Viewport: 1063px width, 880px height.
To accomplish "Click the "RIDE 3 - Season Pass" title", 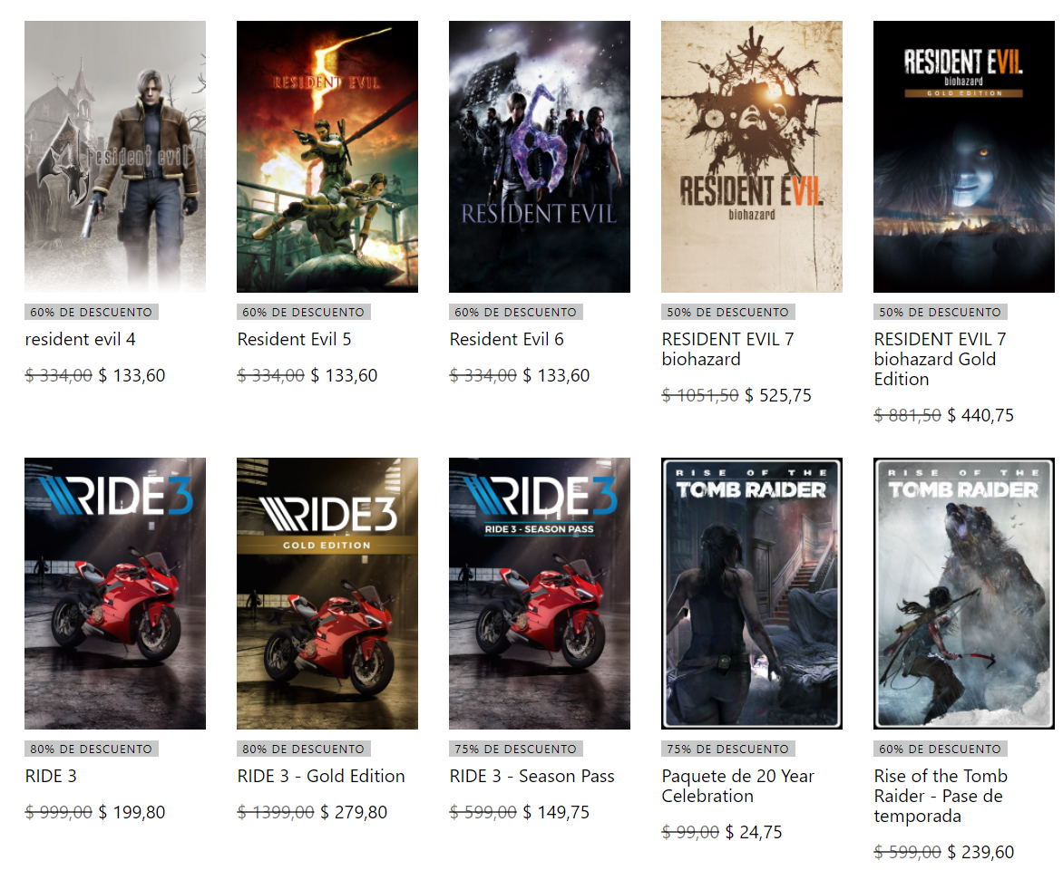I will [531, 777].
